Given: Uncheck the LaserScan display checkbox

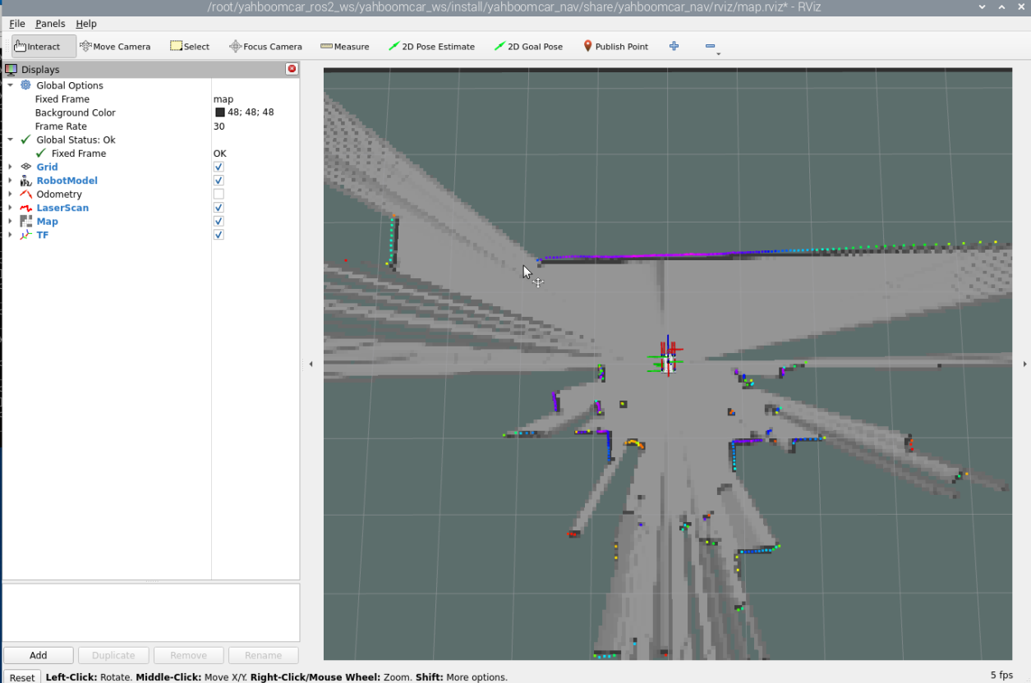Looking at the screenshot, I should (219, 208).
